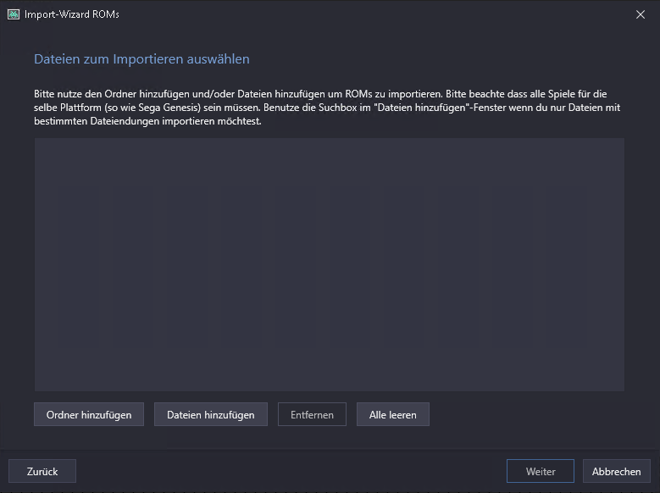660x493 pixels.
Task: Click the greyed-out "Entfernen" button
Action: tap(312, 414)
